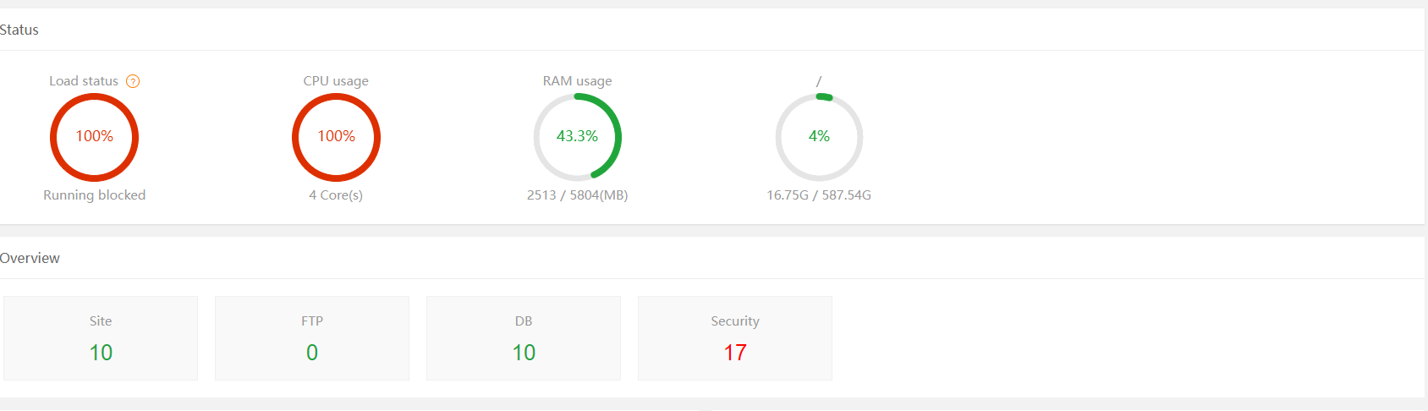Open the RAM usage 43.3% gauge
The height and width of the screenshot is (411, 1428).
coord(577,137)
